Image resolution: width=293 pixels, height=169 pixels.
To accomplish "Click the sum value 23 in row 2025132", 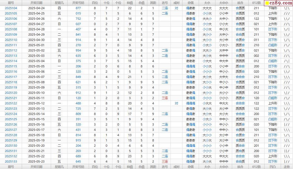I will [x=130, y=156].
